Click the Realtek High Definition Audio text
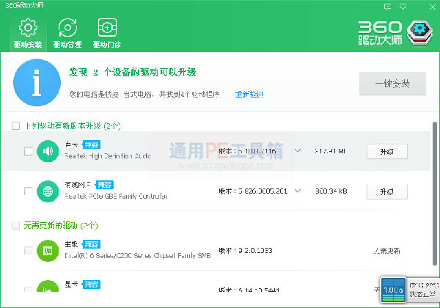This screenshot has width=440, height=308. [108, 156]
